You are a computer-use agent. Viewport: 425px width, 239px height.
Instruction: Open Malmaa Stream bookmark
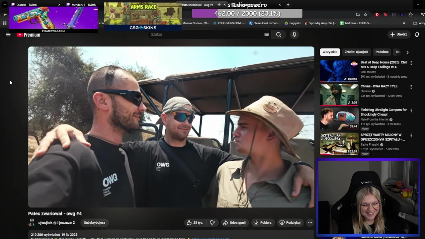[x=196, y=23]
